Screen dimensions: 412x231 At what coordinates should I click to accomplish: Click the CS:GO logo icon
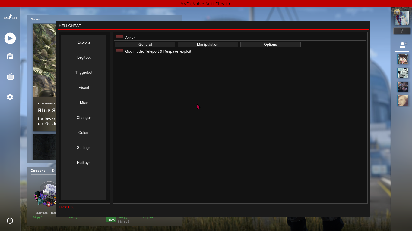pos(10,18)
